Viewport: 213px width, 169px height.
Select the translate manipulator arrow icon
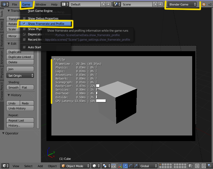coord(125,166)
